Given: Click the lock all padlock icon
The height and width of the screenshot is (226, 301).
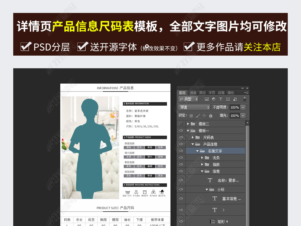Looking at the screenshot, I should (x=210, y=116).
